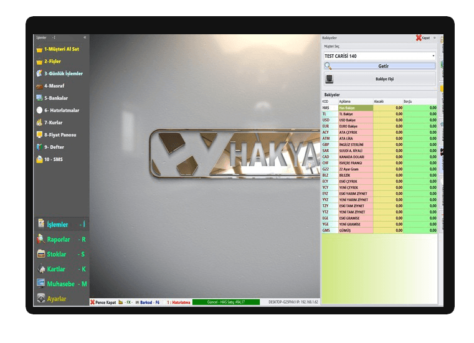Click the red X Kapat icon
This screenshot has width=474, height=343.
coord(419,38)
